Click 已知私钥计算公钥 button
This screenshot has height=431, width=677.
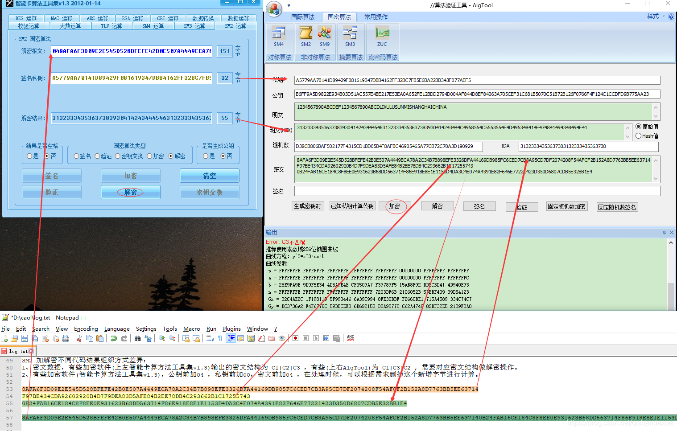352,206
